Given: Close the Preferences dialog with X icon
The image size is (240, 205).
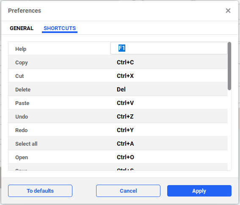Looking at the screenshot, I should coord(228,11).
